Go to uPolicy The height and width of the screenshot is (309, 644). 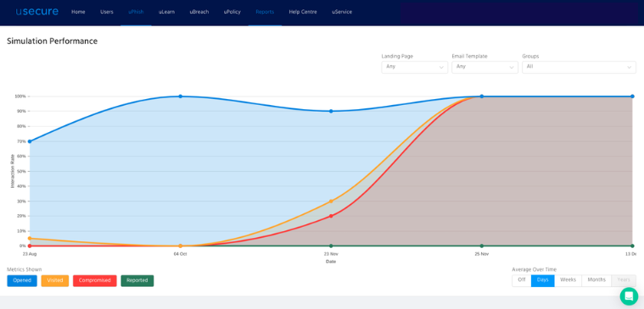click(x=232, y=12)
